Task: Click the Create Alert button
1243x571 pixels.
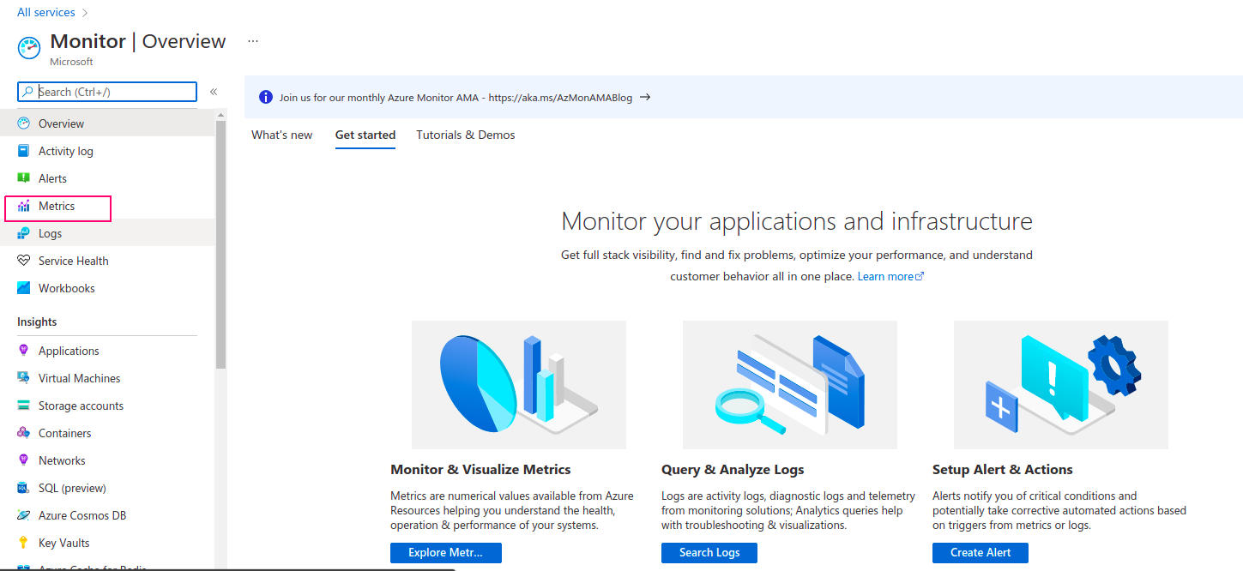Action: (x=981, y=553)
